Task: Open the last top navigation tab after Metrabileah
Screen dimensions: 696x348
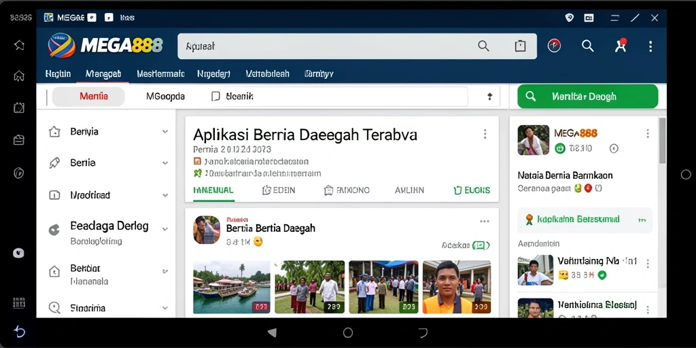Action: tap(318, 73)
